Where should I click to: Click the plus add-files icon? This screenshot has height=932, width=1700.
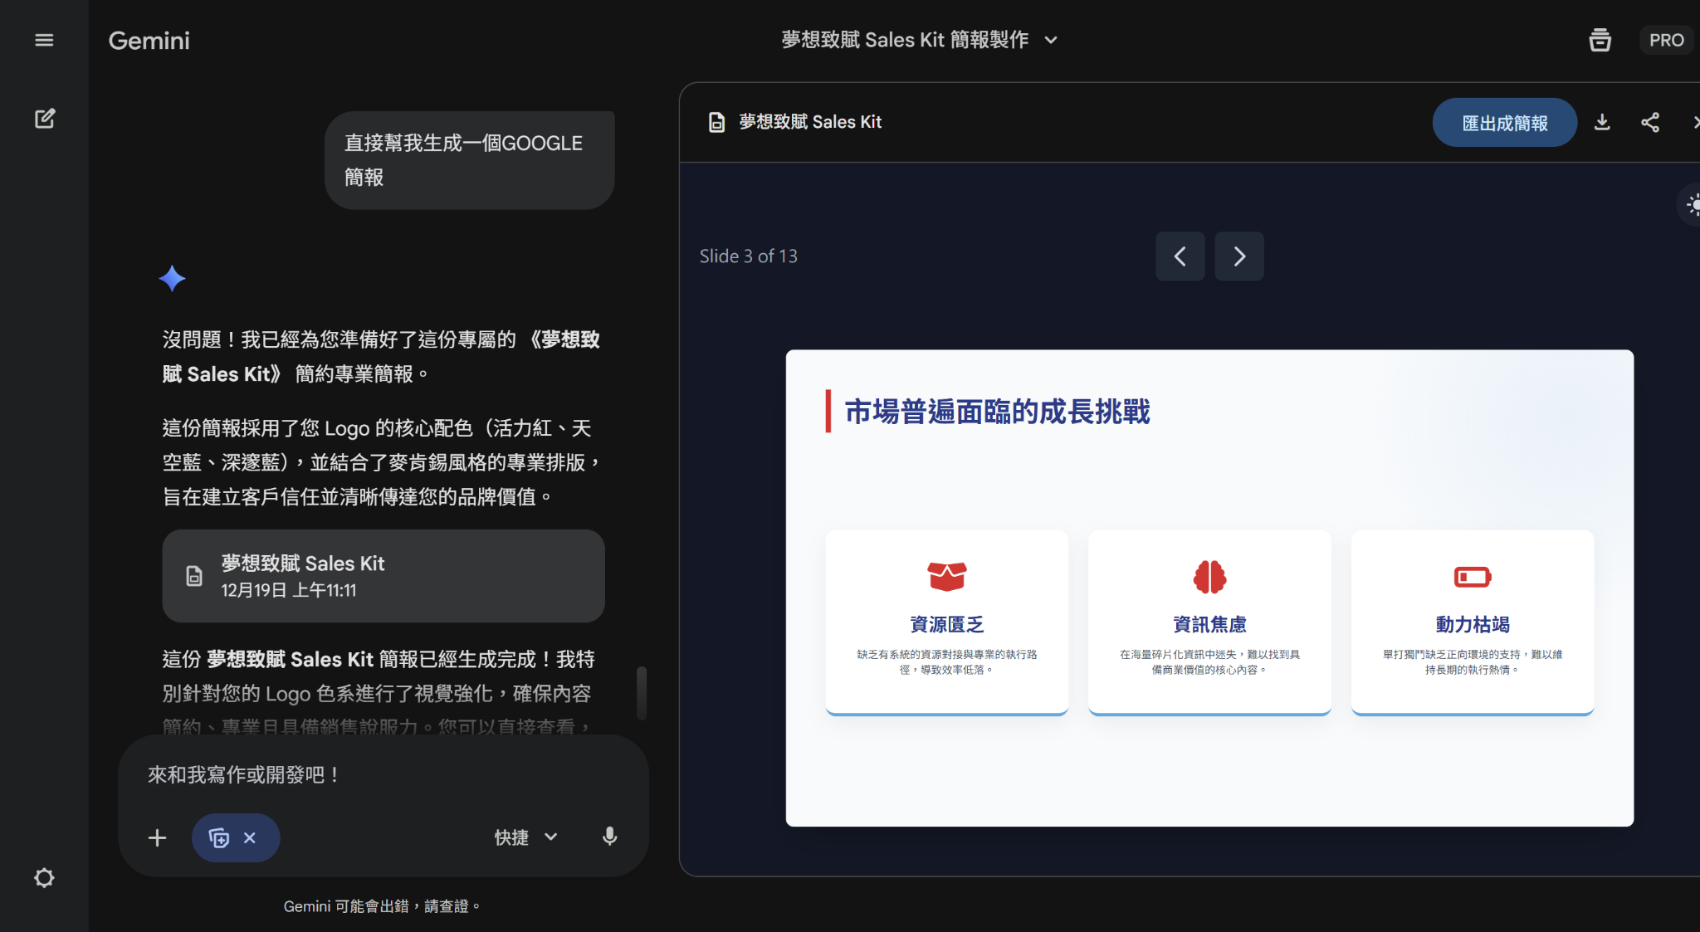157,838
